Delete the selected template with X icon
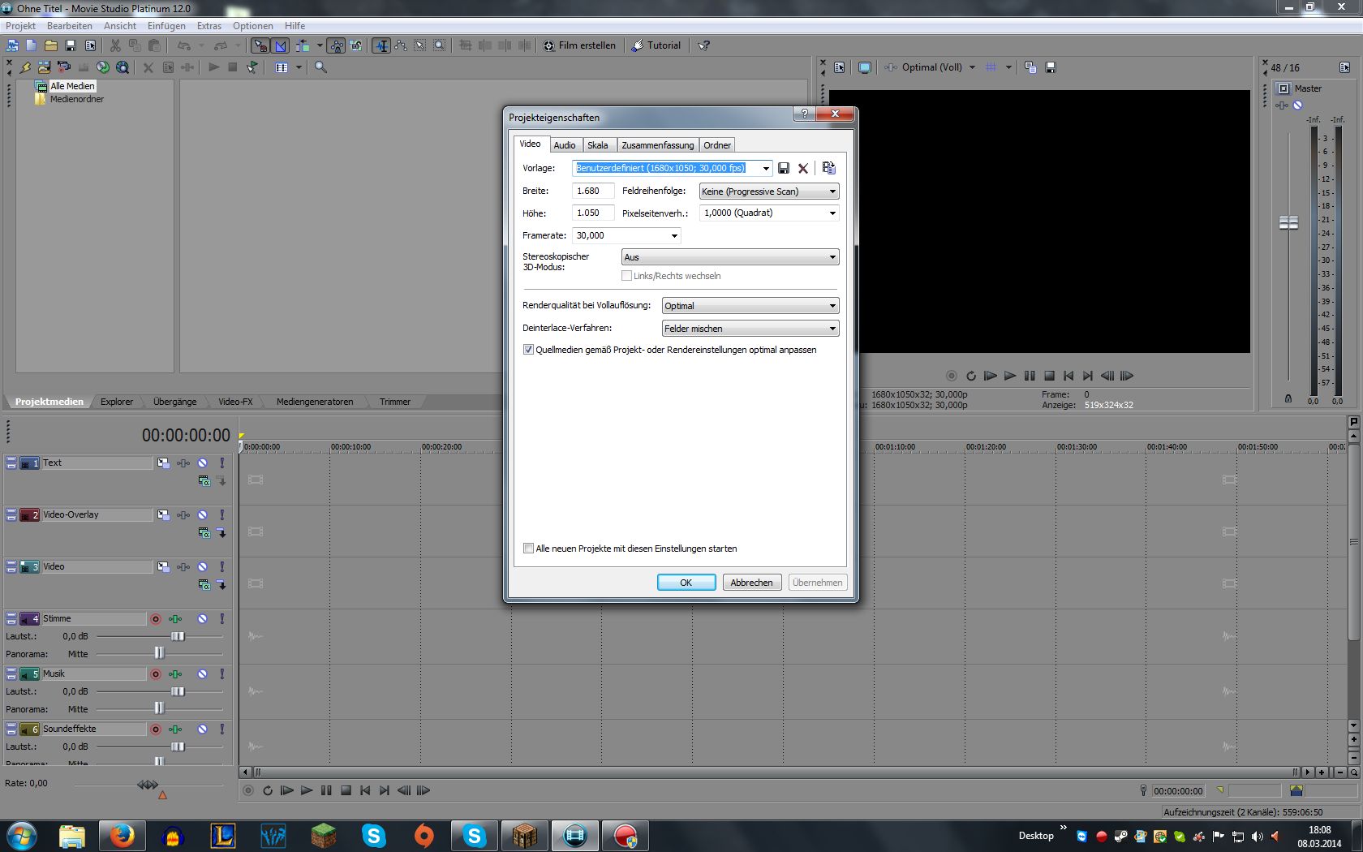 (x=803, y=168)
